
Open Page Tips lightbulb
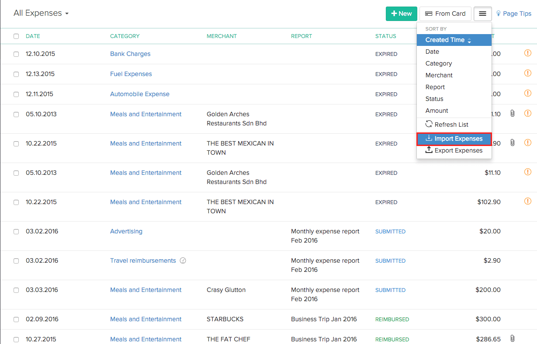click(499, 14)
